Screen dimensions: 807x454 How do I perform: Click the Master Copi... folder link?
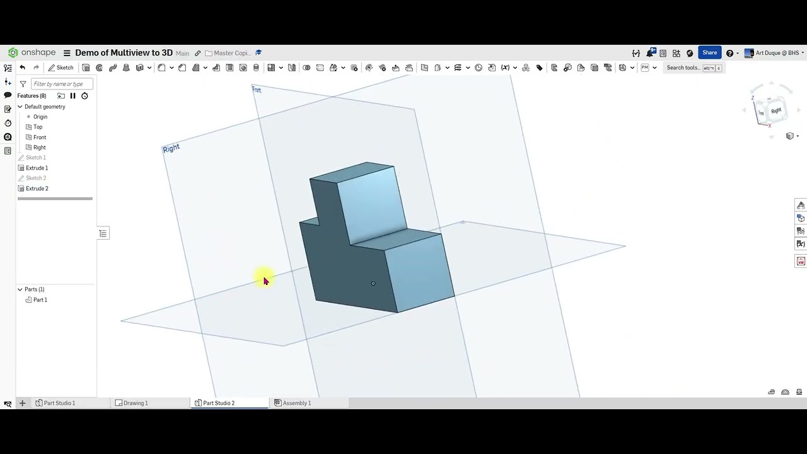pyautogui.click(x=228, y=53)
